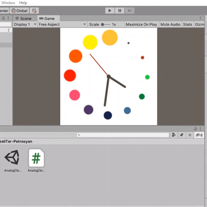Click the Step frame button

[130, 11]
